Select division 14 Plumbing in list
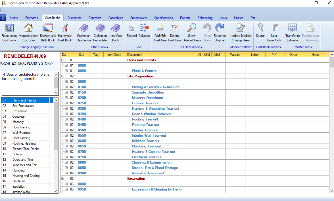The height and width of the screenshot is (201, 334). tap(27, 170)
